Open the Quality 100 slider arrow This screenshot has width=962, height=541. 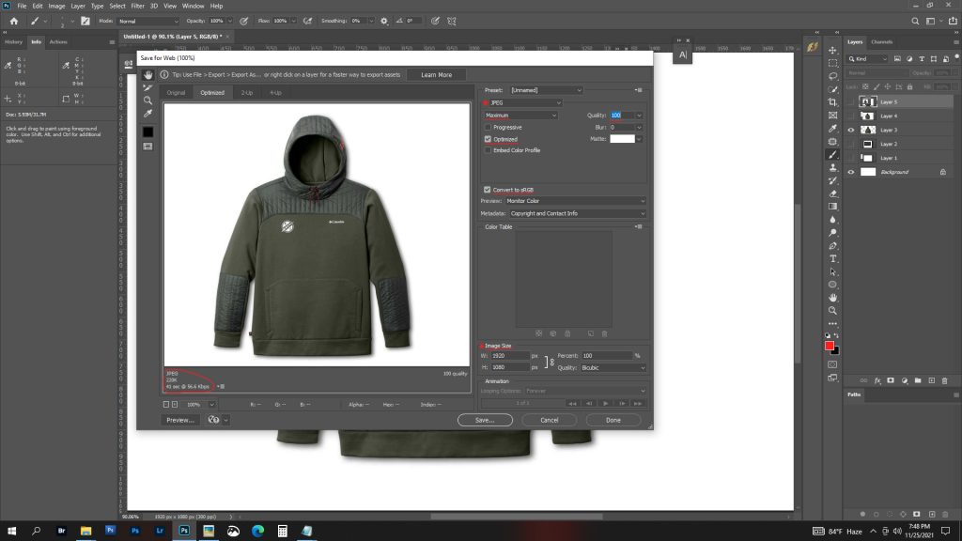[639, 116]
